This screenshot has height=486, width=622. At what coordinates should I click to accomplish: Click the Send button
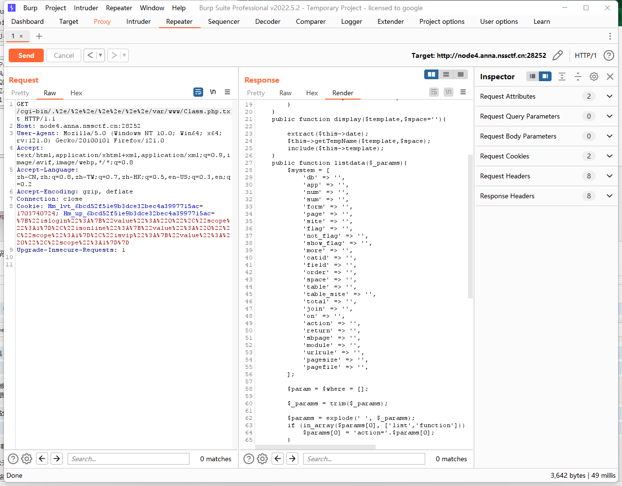point(26,55)
